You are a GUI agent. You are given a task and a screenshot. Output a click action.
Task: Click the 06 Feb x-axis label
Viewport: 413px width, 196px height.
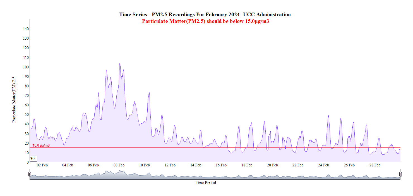click(x=93, y=165)
